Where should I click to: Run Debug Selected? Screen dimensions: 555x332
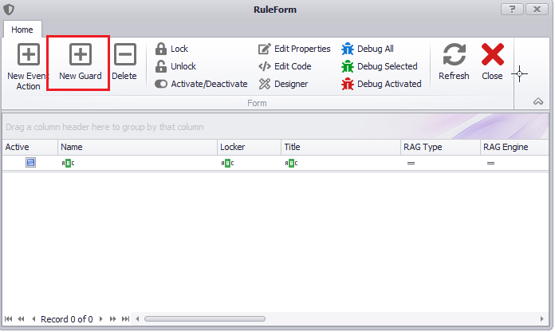tap(379, 66)
